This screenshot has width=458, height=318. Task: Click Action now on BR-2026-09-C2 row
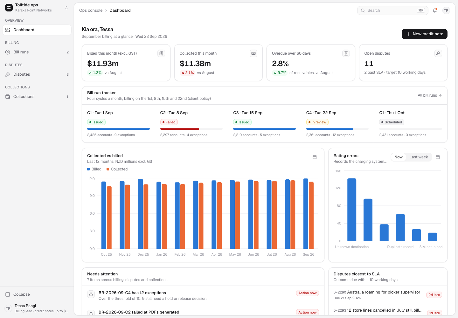pos(307,312)
